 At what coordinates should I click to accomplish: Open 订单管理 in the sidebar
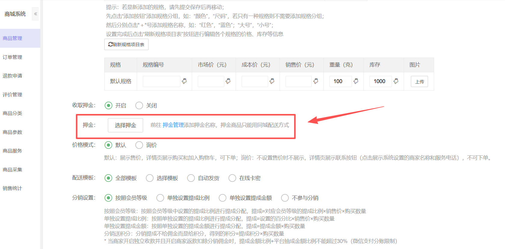[12, 57]
